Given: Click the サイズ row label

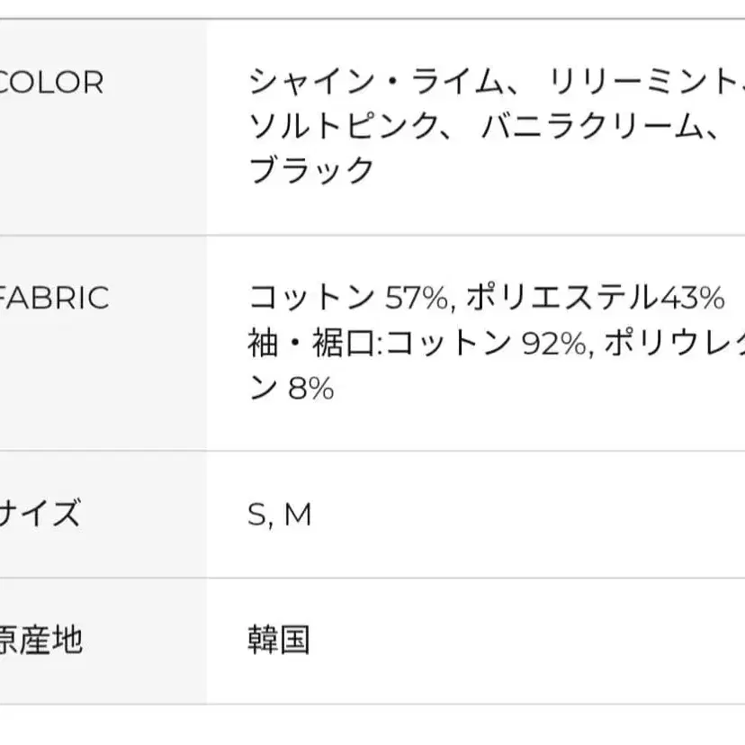Looking at the screenshot, I should pos(40,515).
